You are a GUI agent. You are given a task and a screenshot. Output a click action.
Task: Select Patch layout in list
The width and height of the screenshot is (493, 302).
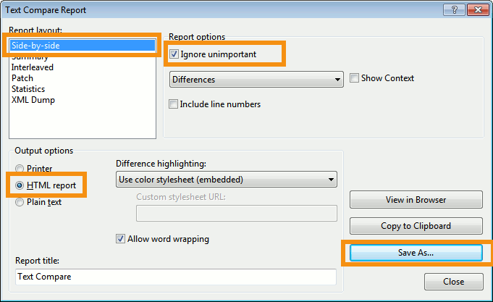coord(23,78)
